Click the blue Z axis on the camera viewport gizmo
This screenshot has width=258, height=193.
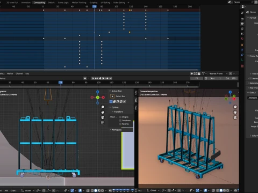(230, 92)
